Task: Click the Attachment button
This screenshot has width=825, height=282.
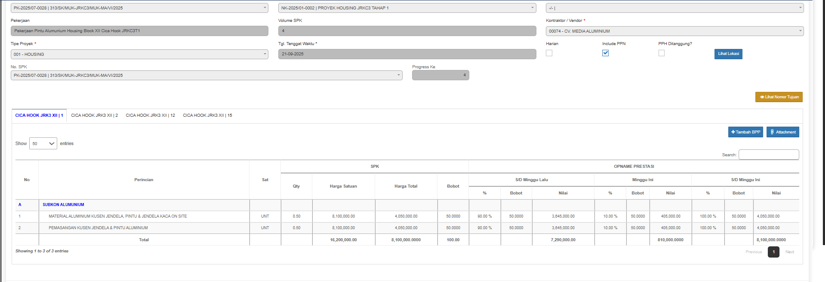Action: (783, 132)
